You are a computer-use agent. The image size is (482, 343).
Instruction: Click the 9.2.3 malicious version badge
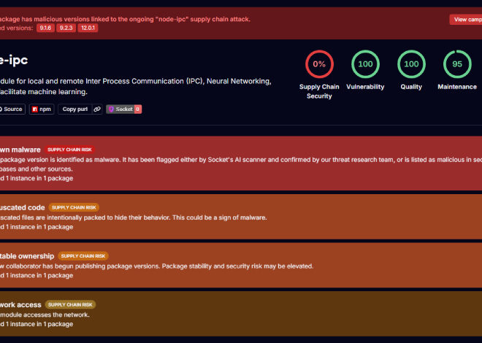point(66,28)
